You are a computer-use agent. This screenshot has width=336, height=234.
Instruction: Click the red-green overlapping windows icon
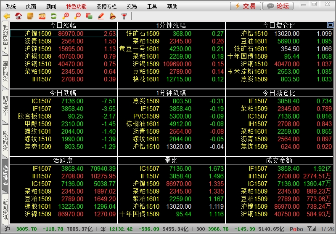(89, 16)
